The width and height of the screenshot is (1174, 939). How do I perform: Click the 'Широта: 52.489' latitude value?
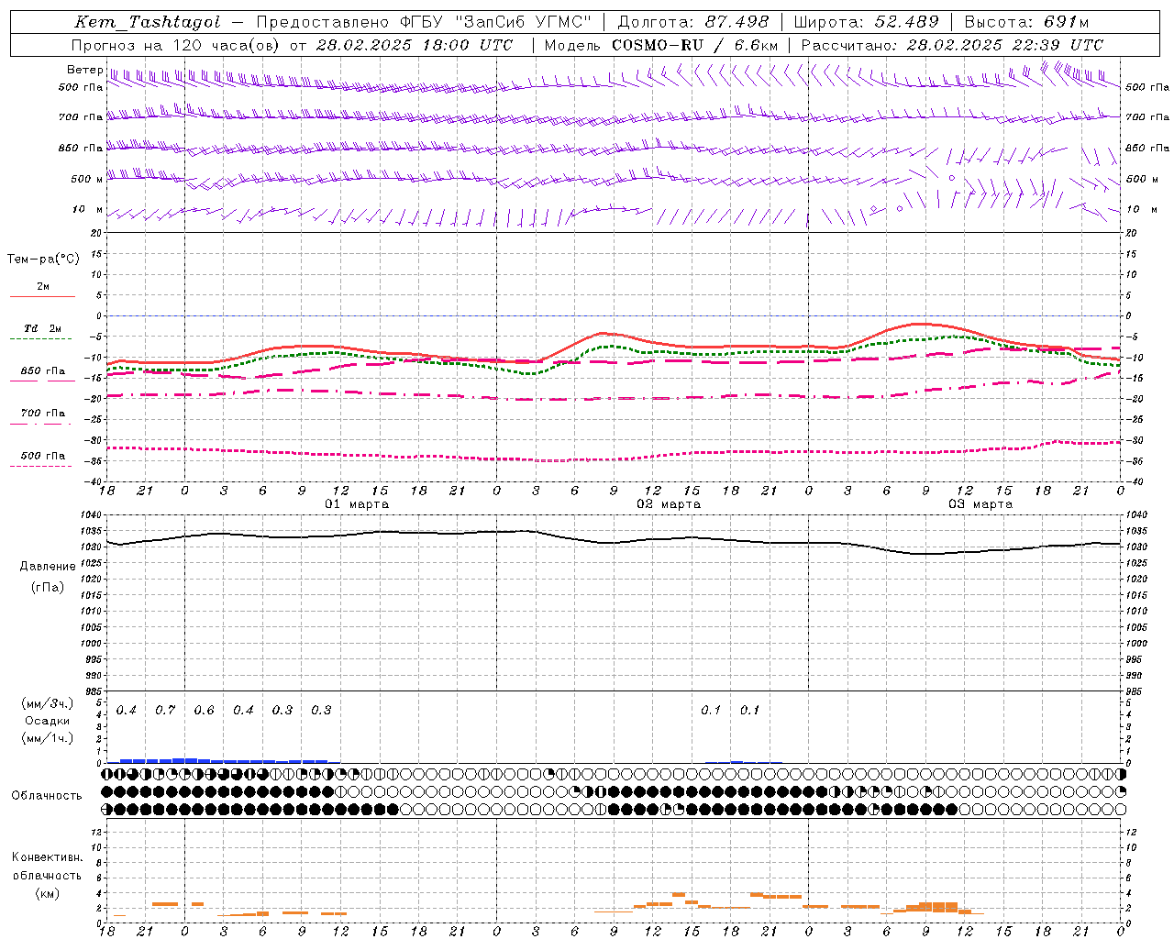tap(866, 22)
